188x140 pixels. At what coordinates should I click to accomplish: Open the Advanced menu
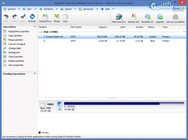88,9
